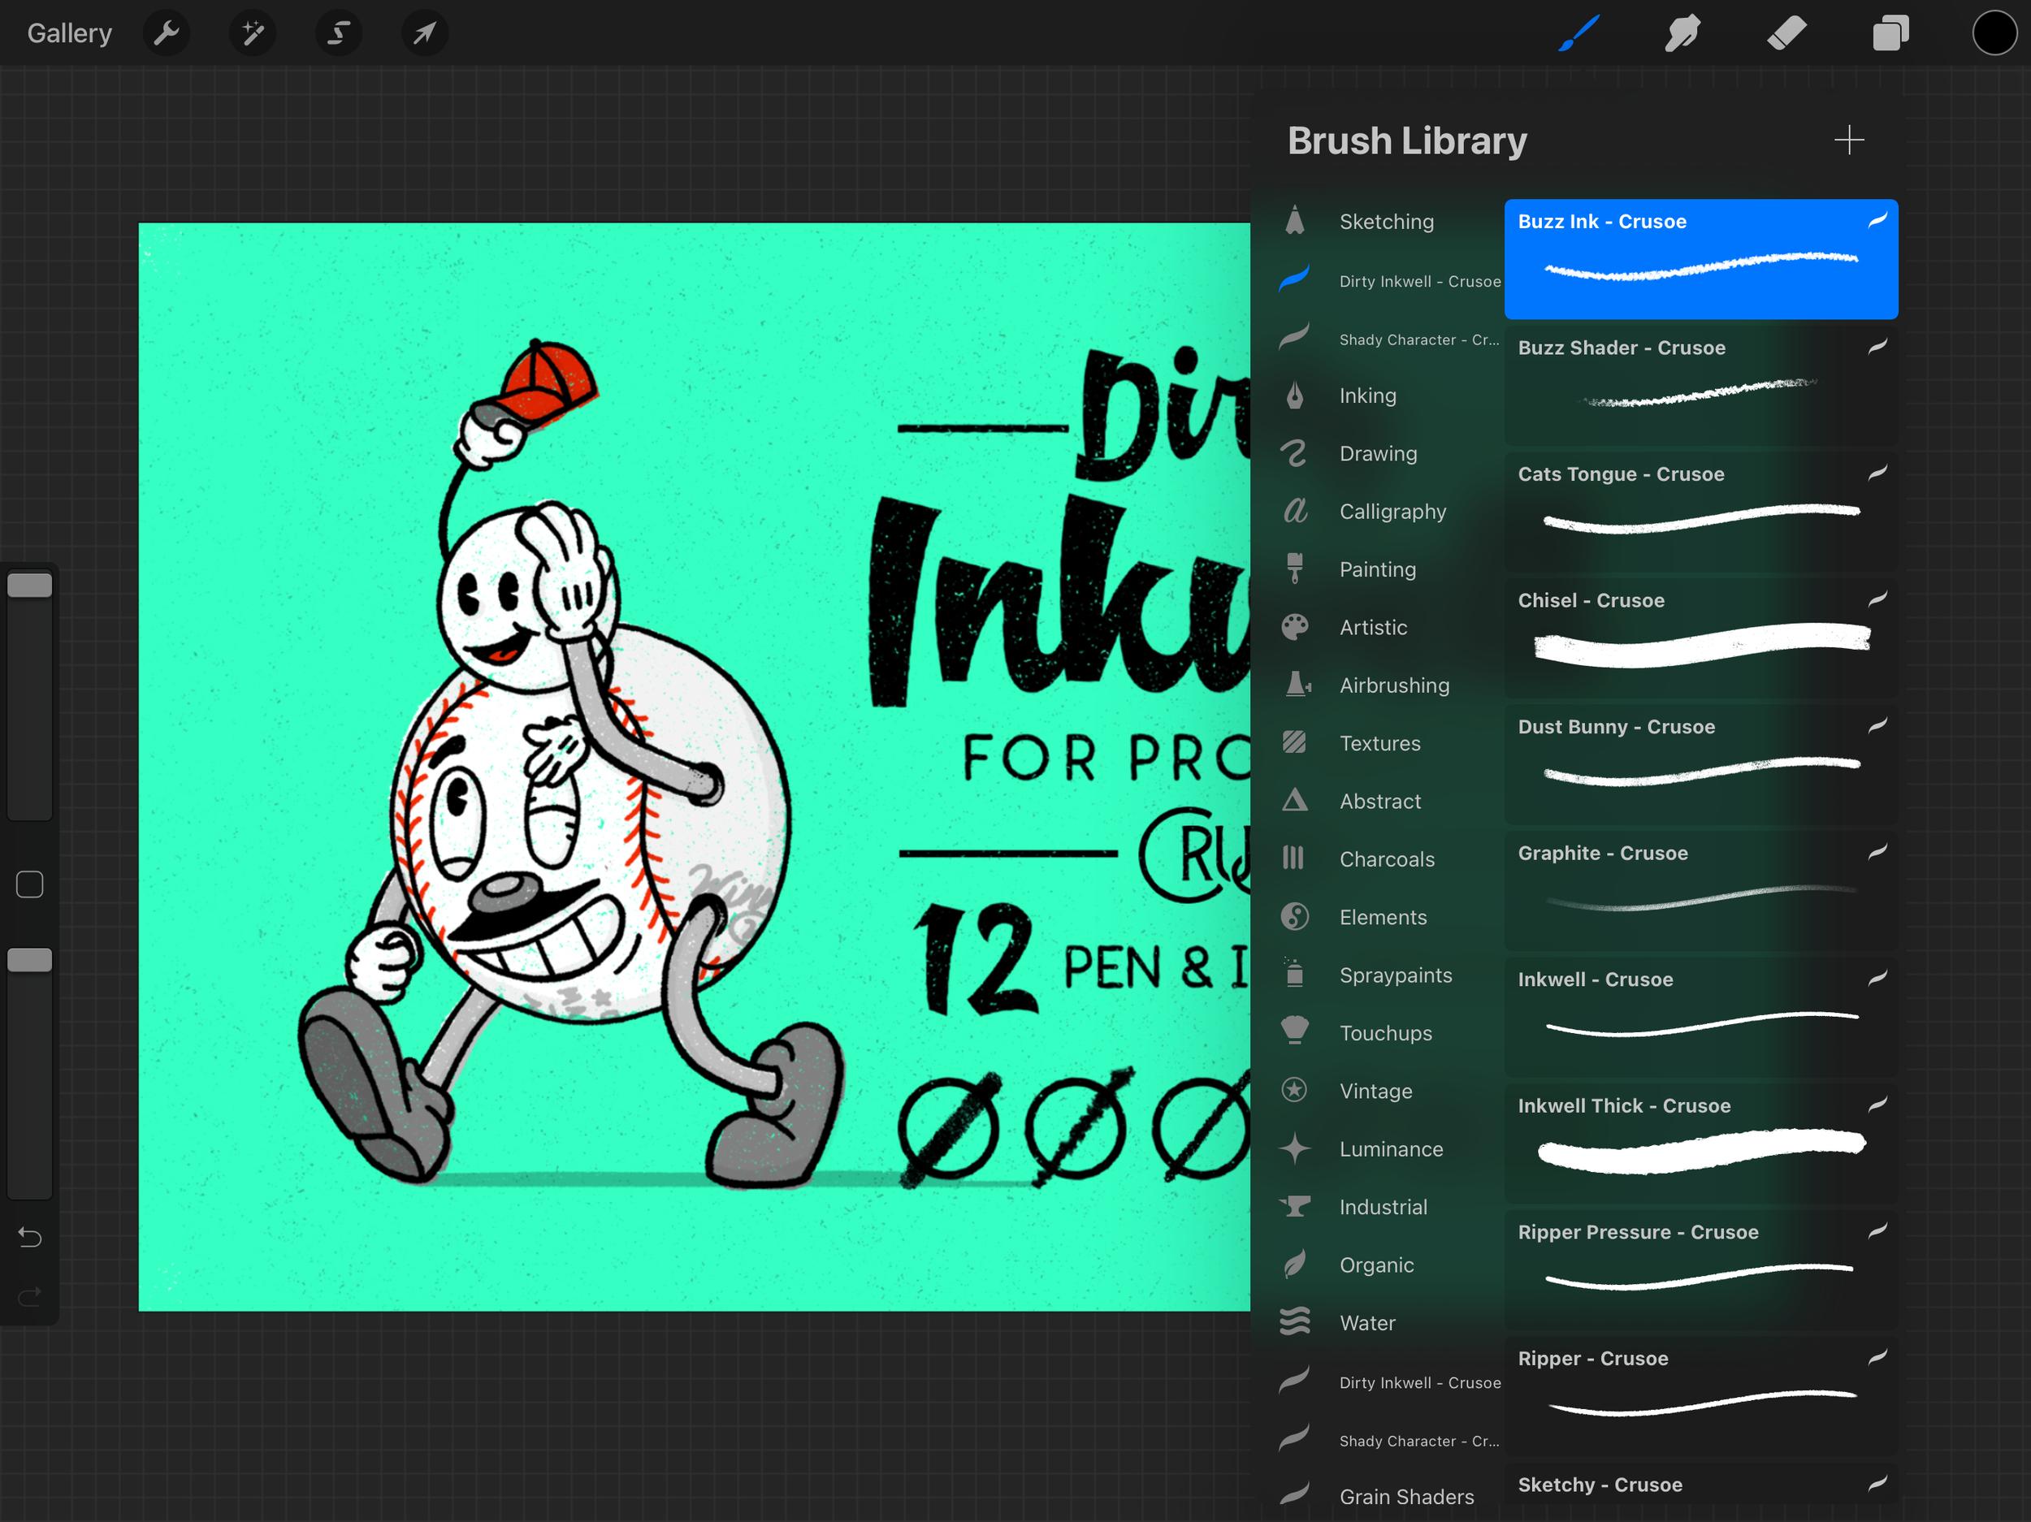The width and height of the screenshot is (2031, 1522).
Task: Select the Smudge tool
Action: tap(1682, 34)
